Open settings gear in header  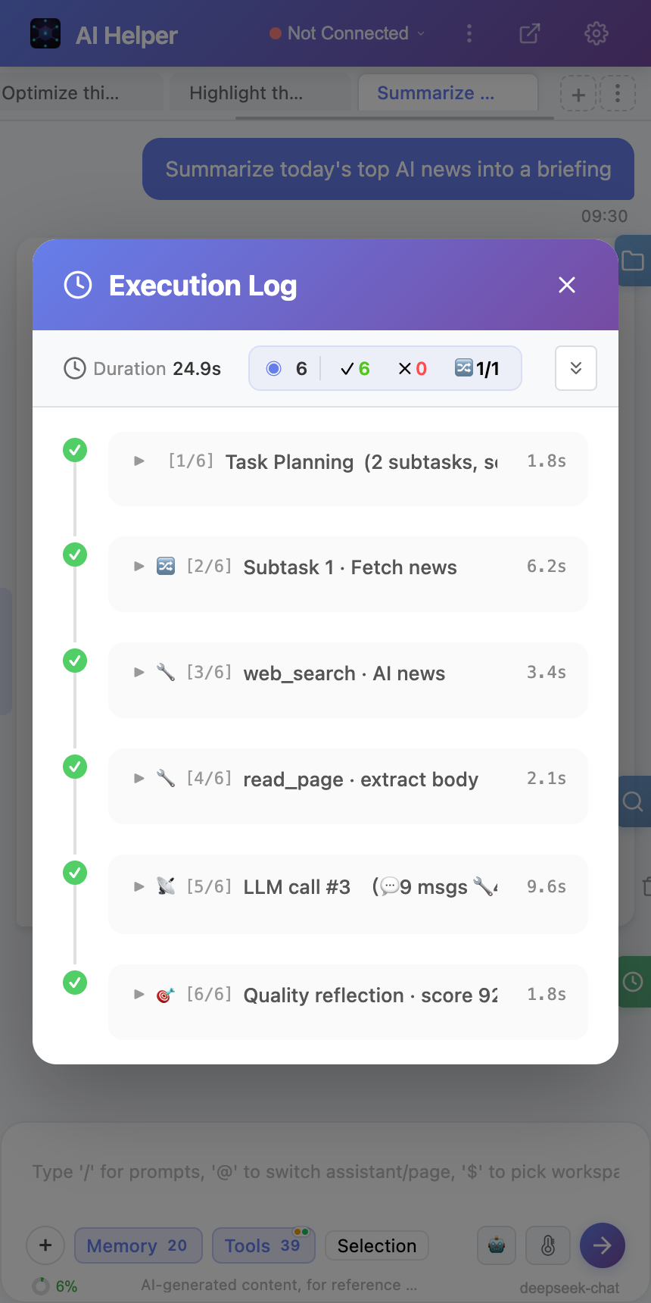click(x=596, y=33)
